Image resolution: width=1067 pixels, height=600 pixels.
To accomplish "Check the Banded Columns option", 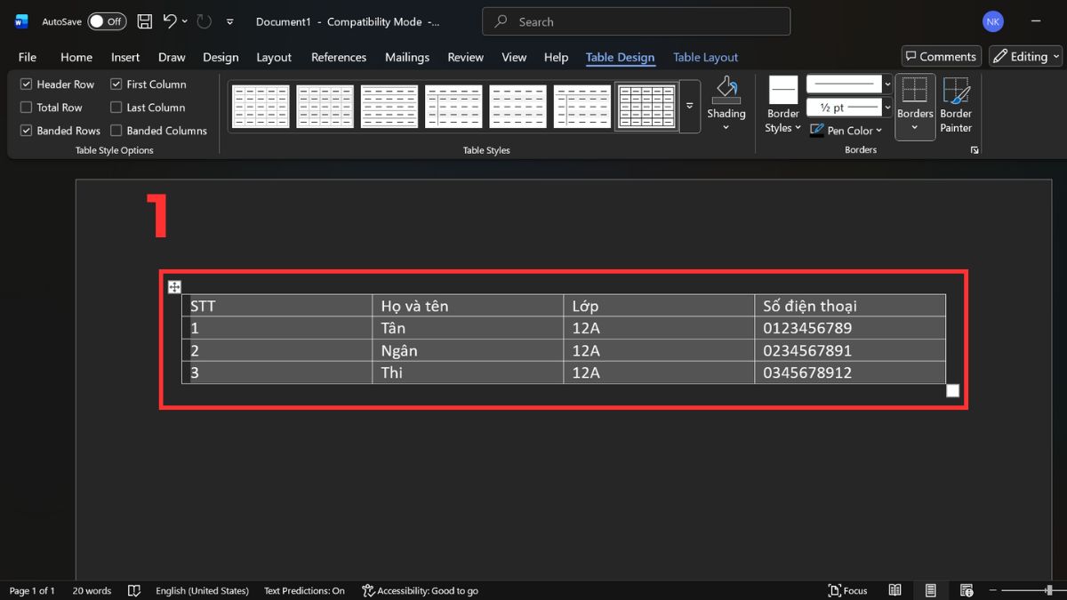I will pyautogui.click(x=116, y=131).
